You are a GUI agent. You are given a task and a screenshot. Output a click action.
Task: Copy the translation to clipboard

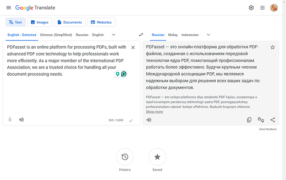pos(249,120)
